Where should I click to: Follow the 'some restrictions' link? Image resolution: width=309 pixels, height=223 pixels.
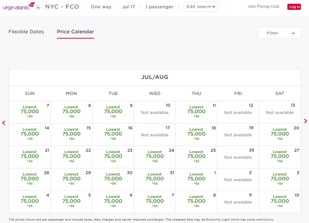click(260, 220)
